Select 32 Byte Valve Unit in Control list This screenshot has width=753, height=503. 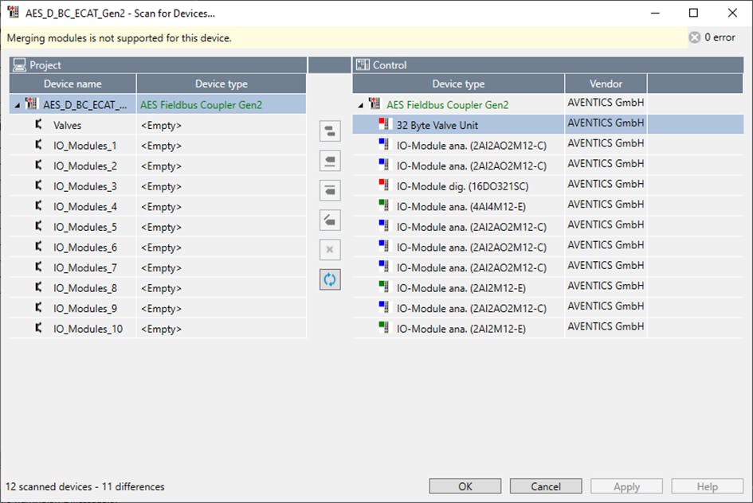pos(437,125)
